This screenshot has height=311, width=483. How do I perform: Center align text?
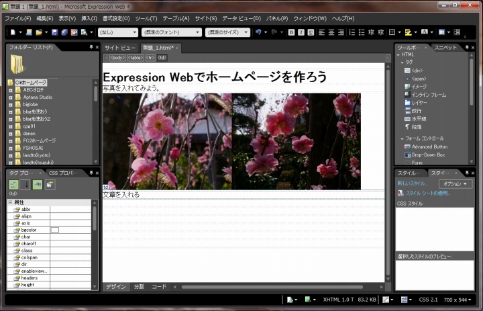[x=331, y=32]
